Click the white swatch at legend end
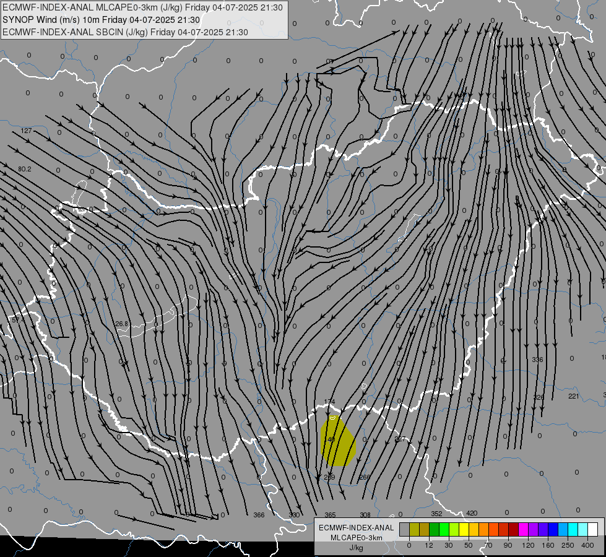606x557 pixels. pos(593,529)
